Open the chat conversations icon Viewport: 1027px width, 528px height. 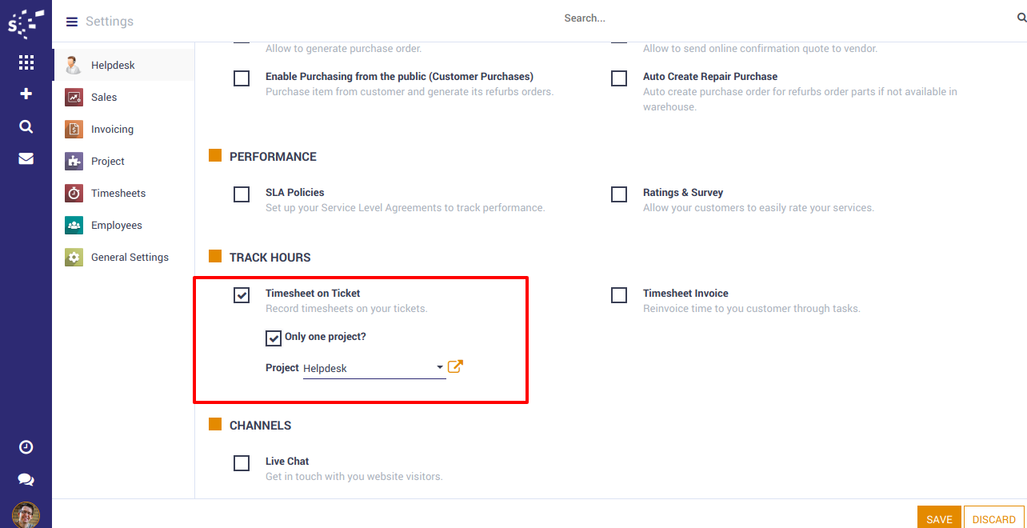tap(26, 479)
